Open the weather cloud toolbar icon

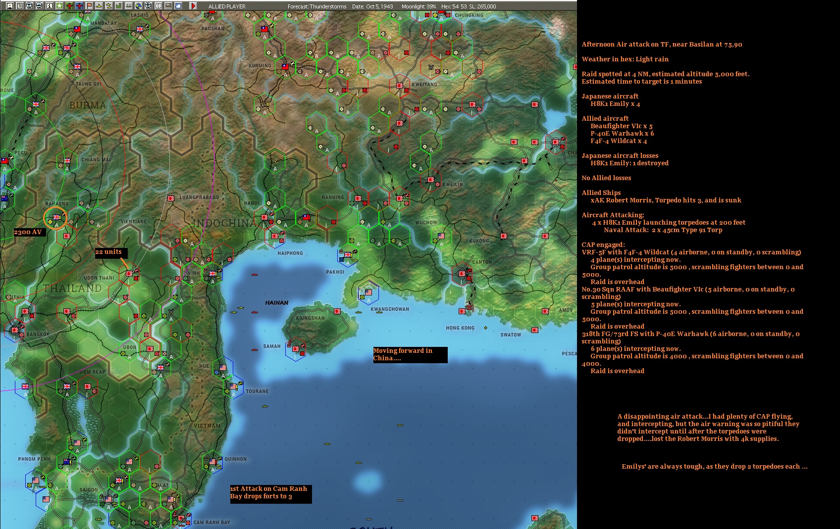[178, 6]
